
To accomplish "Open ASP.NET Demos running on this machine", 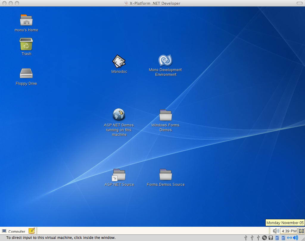I will [x=119, y=114].
